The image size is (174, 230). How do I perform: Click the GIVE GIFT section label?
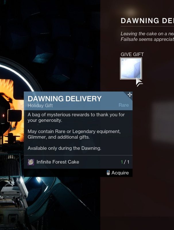pos(132,54)
